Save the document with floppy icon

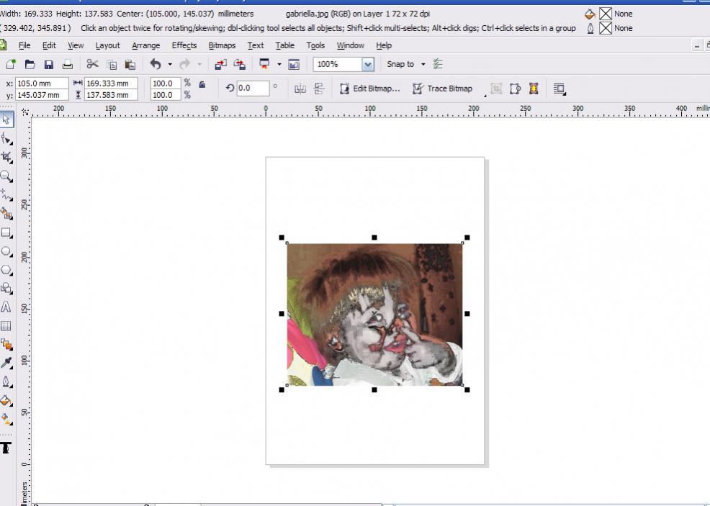click(x=49, y=64)
